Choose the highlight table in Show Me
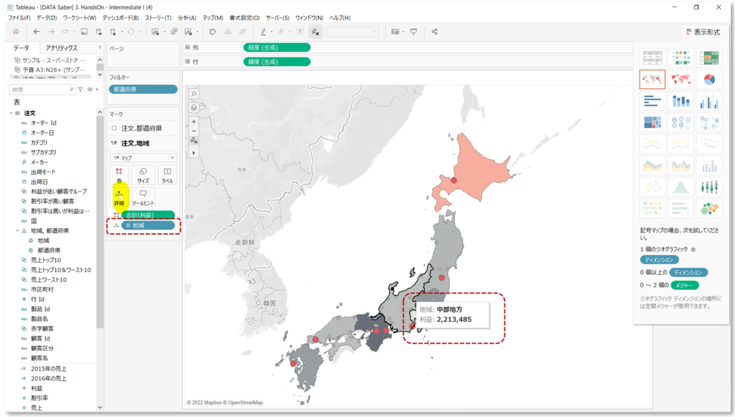 click(x=709, y=57)
